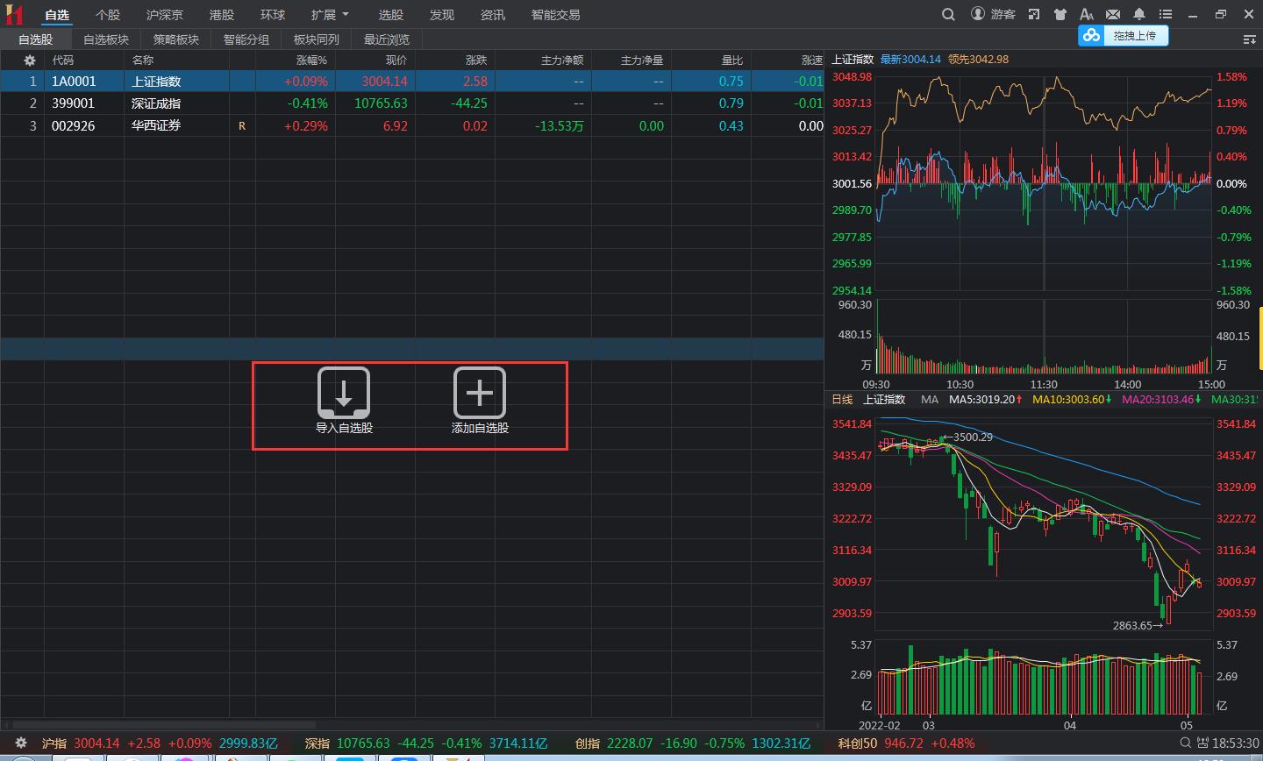
Task: Open notifications bell icon
Action: click(x=1139, y=14)
